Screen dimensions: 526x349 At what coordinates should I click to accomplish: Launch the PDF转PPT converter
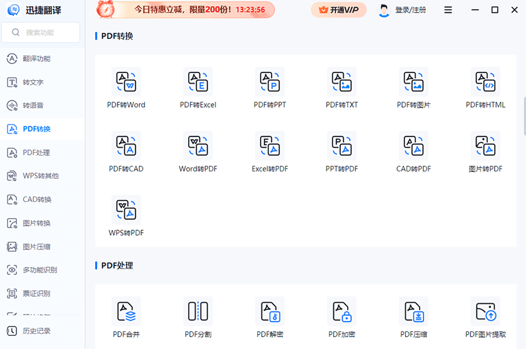tap(270, 88)
